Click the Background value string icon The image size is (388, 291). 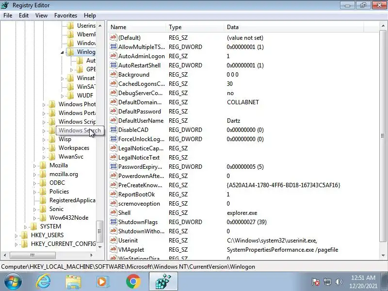[x=113, y=74]
